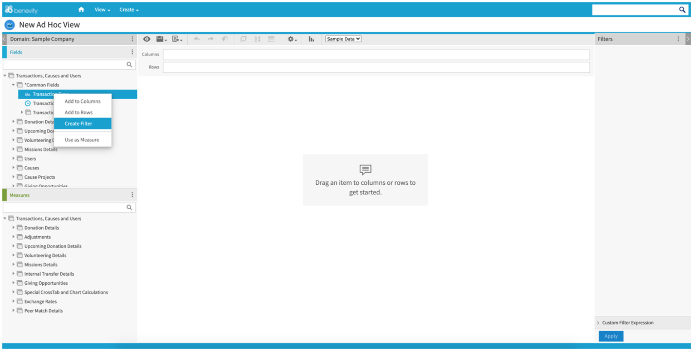Click the Fields search magnifier
Image resolution: width=693 pixels, height=351 pixels.
[129, 64]
